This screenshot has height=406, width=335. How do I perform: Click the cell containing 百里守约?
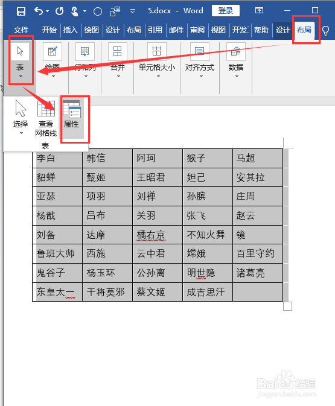point(258,254)
